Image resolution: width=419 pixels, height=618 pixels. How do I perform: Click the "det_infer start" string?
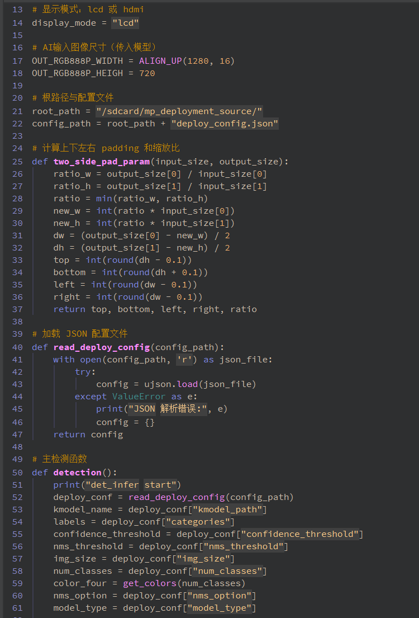point(131,485)
